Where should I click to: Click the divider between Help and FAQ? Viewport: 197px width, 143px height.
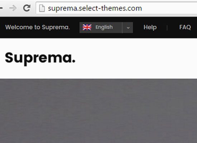[x=167, y=28]
